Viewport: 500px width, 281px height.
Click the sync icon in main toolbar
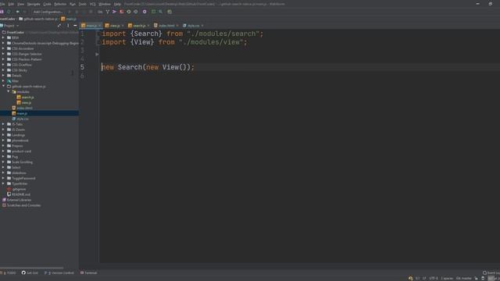(x=9, y=12)
